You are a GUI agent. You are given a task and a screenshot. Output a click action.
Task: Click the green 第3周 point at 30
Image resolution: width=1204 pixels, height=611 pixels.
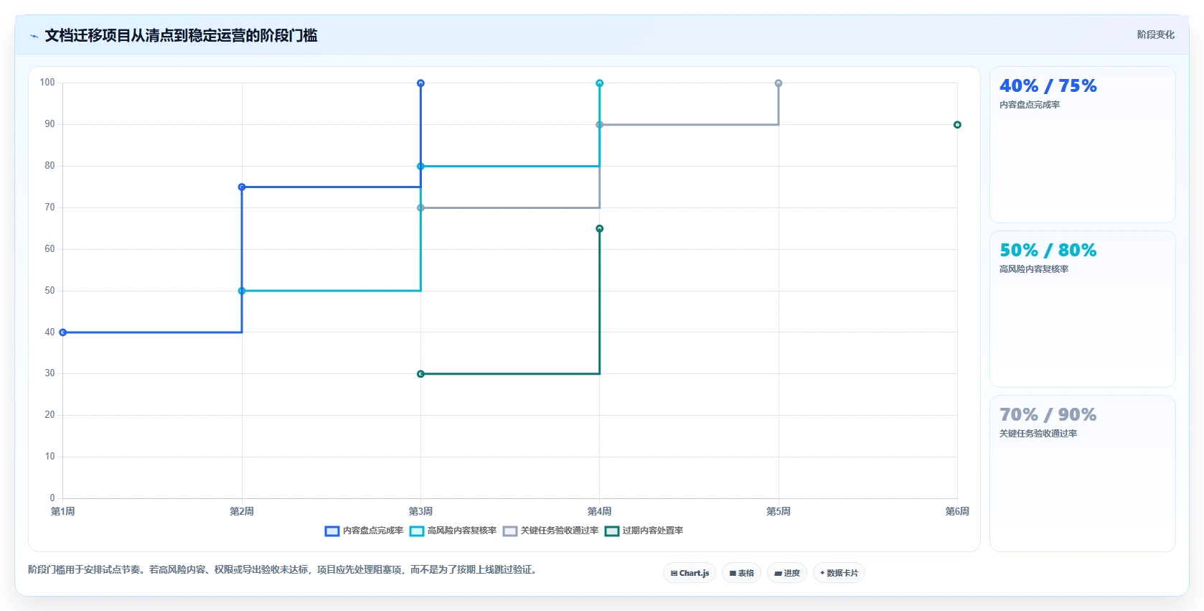point(420,374)
